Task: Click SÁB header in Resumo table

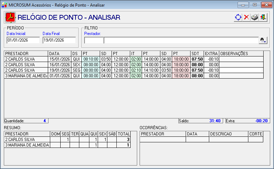Action: [112, 134]
